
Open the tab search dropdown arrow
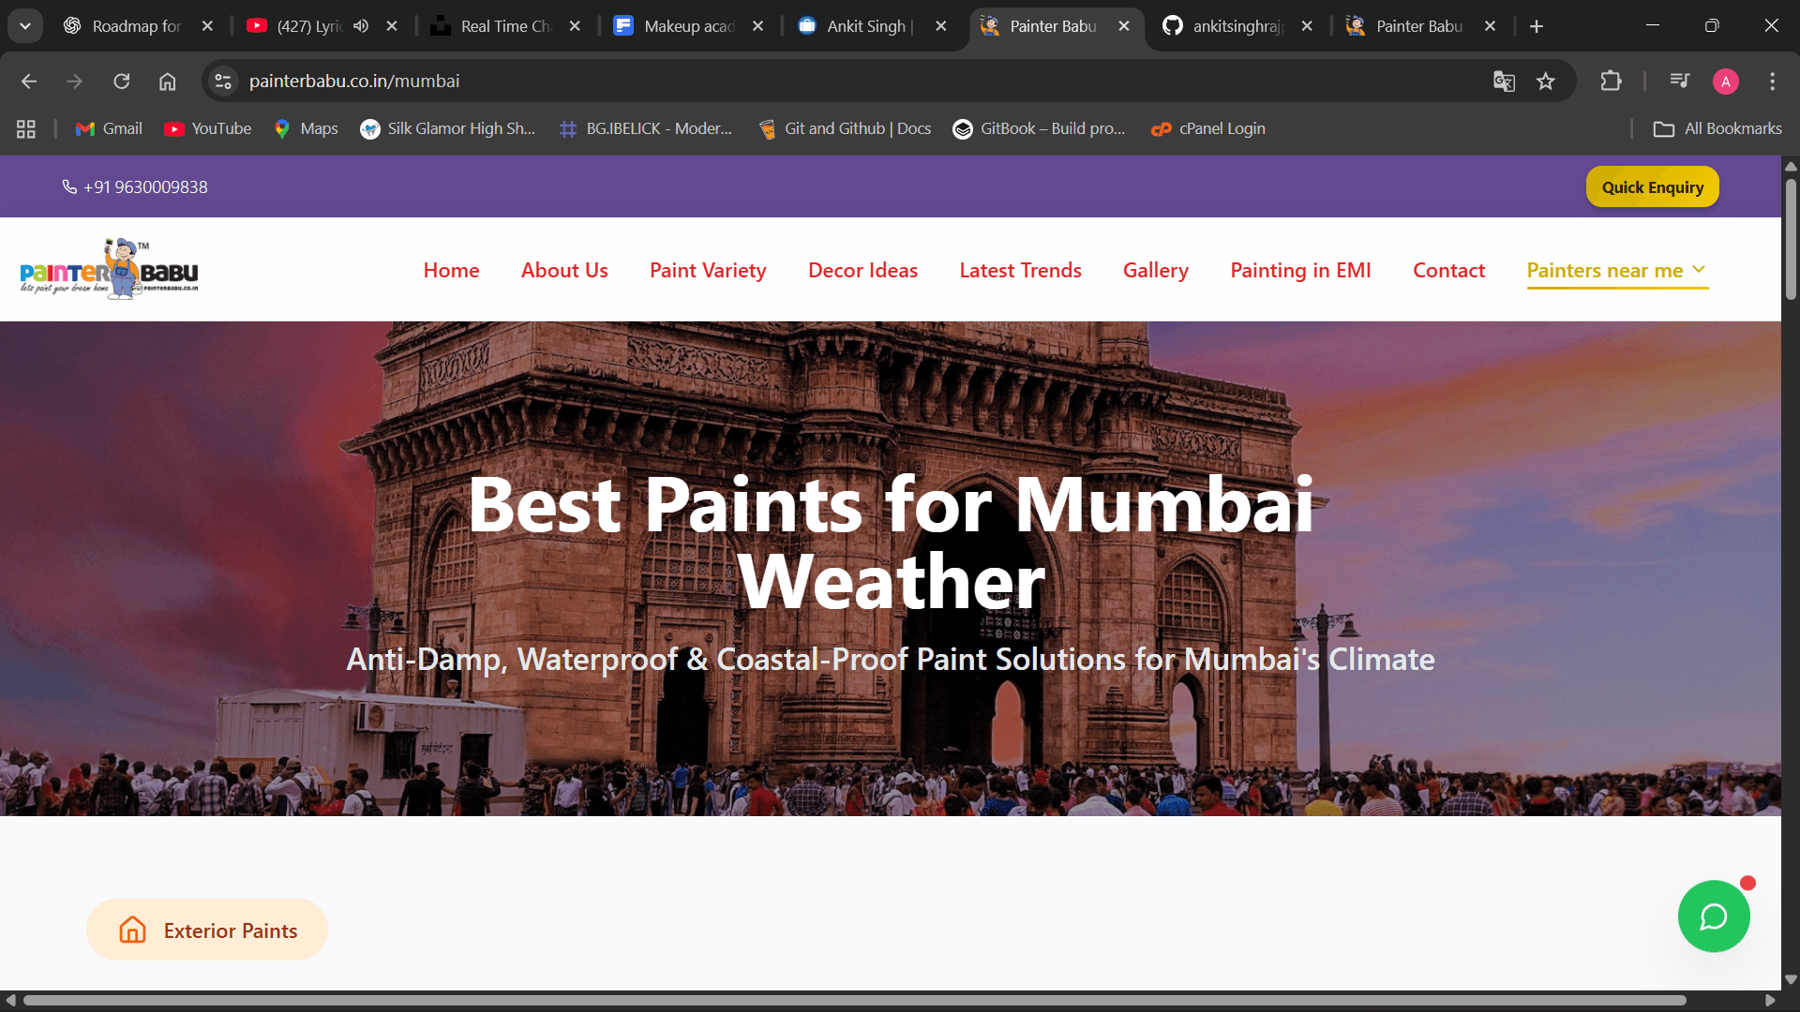(x=25, y=26)
